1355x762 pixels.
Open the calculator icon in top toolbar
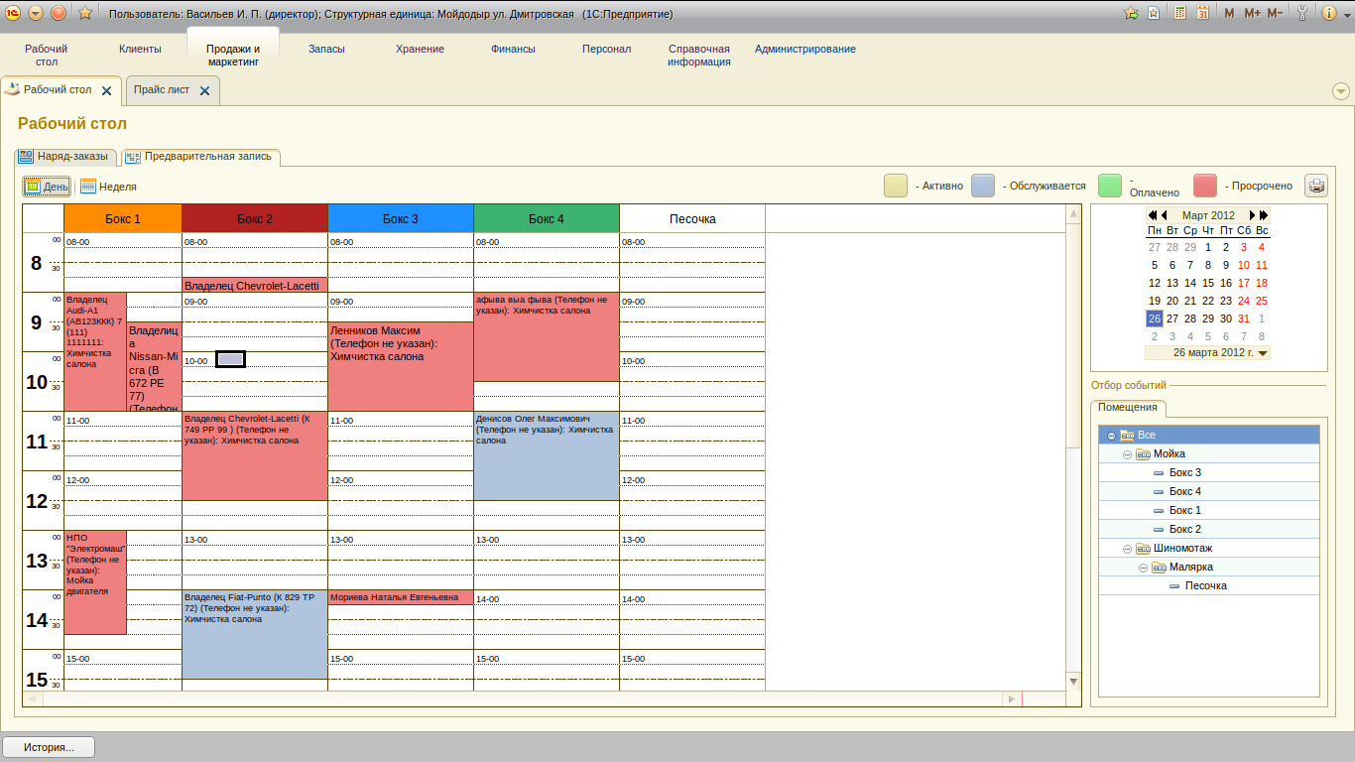(1180, 13)
